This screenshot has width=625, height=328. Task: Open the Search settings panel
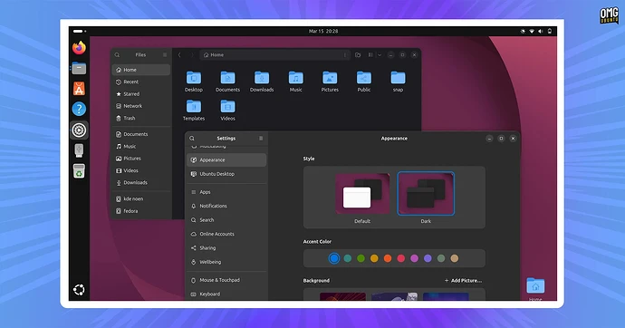226,220
